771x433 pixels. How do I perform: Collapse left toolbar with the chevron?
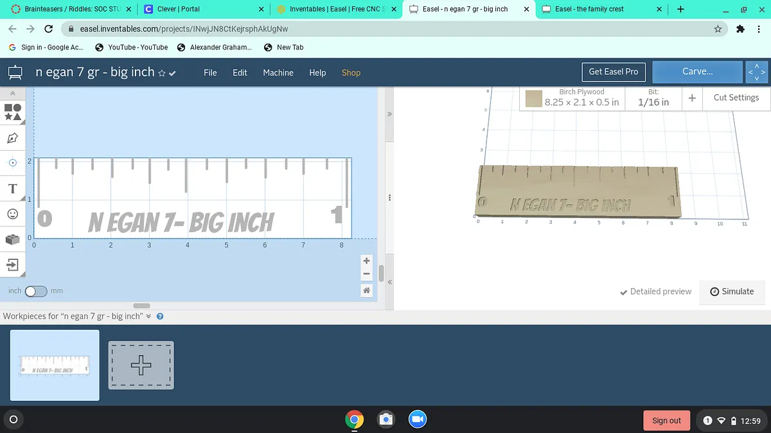12,94
